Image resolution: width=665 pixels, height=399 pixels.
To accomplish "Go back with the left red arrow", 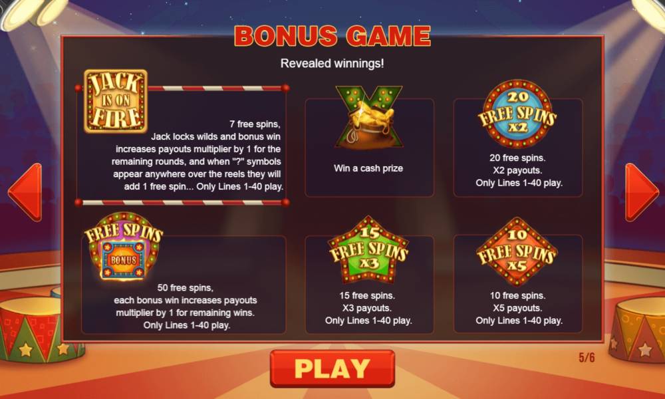I will click(x=25, y=192).
